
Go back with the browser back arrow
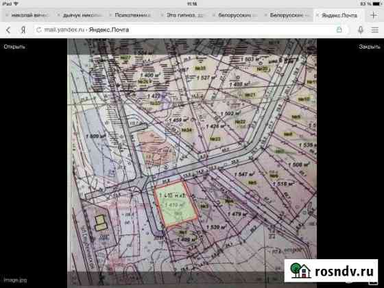pos(8,30)
